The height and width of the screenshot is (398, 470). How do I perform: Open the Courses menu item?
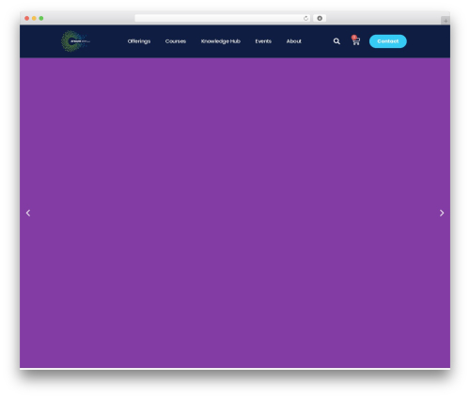coord(176,41)
